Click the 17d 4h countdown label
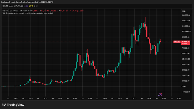The height and width of the screenshot is (109, 194). [x=184, y=44]
